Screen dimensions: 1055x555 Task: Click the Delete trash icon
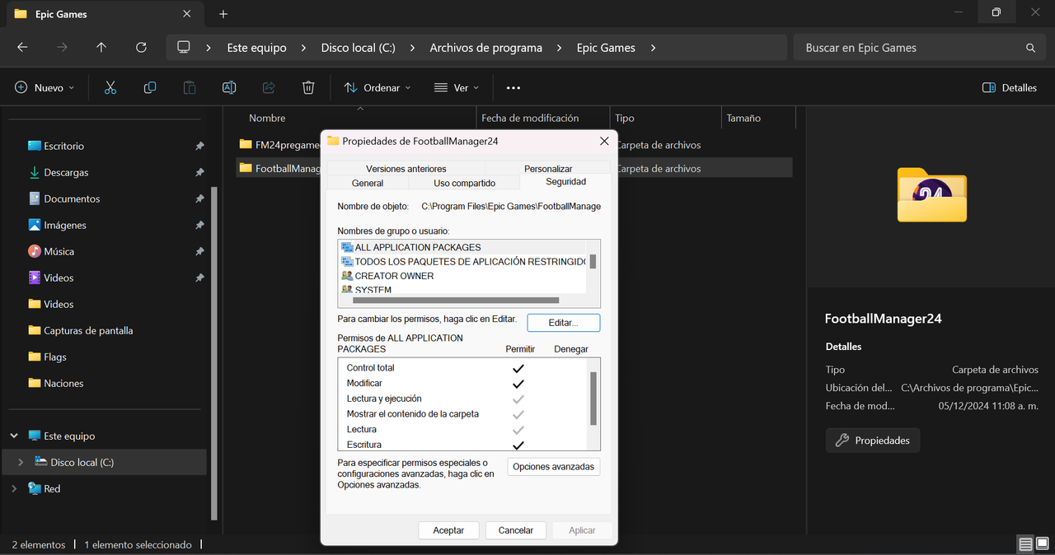(308, 87)
